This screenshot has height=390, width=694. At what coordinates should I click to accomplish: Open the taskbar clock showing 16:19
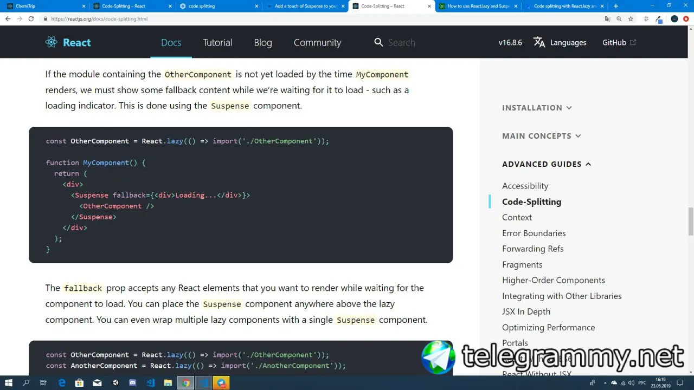click(x=660, y=383)
